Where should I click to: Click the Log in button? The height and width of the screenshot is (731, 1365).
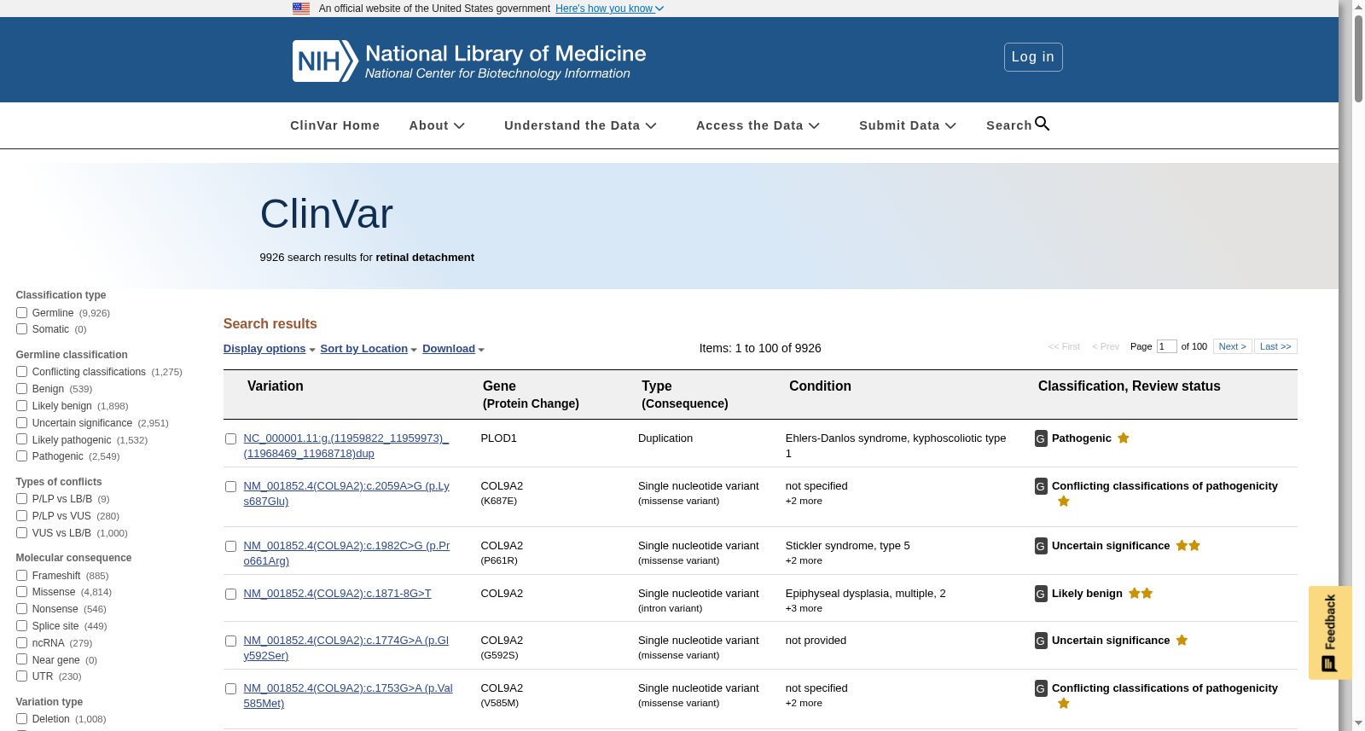tap(1033, 57)
